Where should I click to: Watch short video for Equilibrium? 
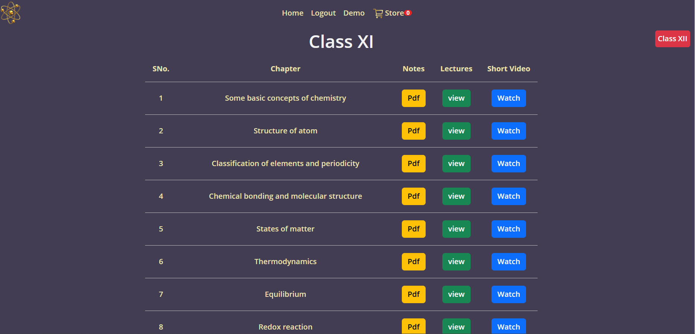[x=508, y=294]
